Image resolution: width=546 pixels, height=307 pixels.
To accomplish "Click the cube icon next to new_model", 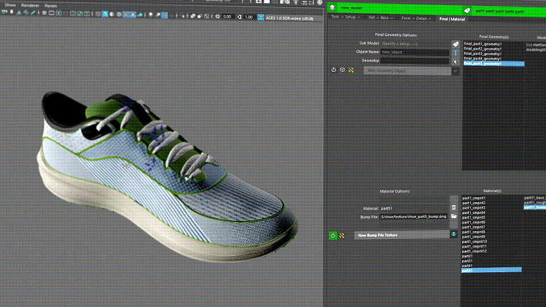I will click(332, 8).
